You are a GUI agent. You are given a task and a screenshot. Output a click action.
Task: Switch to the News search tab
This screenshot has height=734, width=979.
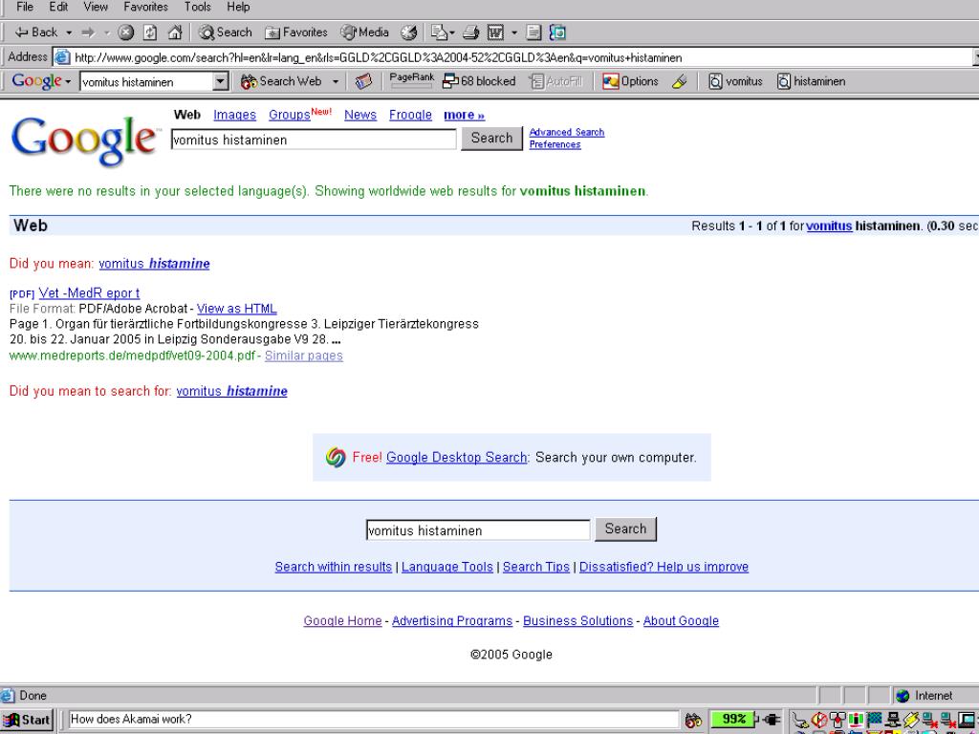(360, 115)
